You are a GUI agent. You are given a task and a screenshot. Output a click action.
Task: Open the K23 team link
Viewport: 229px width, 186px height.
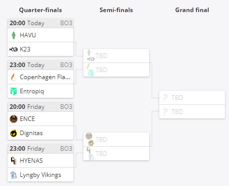click(40, 49)
